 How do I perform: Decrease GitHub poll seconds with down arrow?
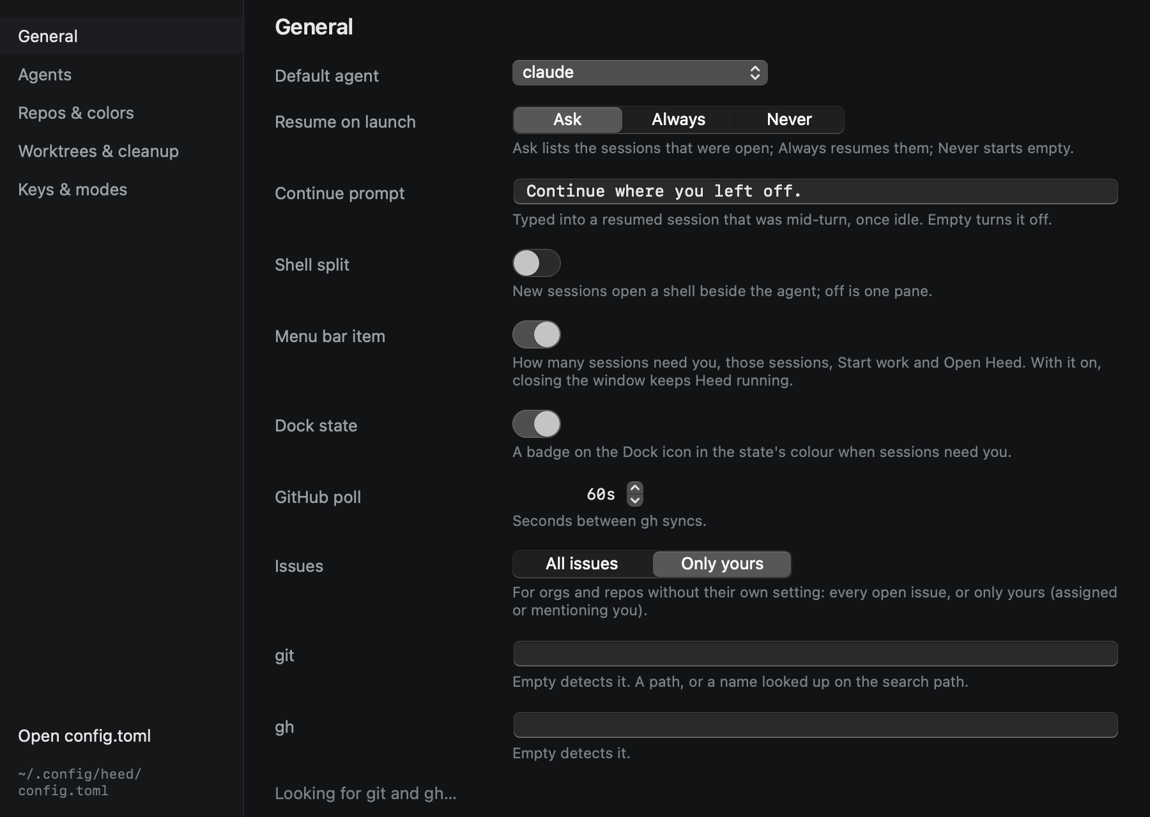[x=634, y=500]
